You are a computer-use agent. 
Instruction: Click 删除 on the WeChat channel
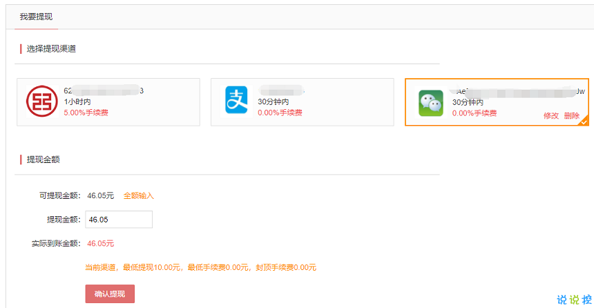[x=572, y=115]
